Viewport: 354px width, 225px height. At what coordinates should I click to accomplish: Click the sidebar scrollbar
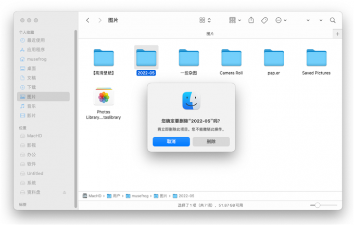tap(75, 118)
